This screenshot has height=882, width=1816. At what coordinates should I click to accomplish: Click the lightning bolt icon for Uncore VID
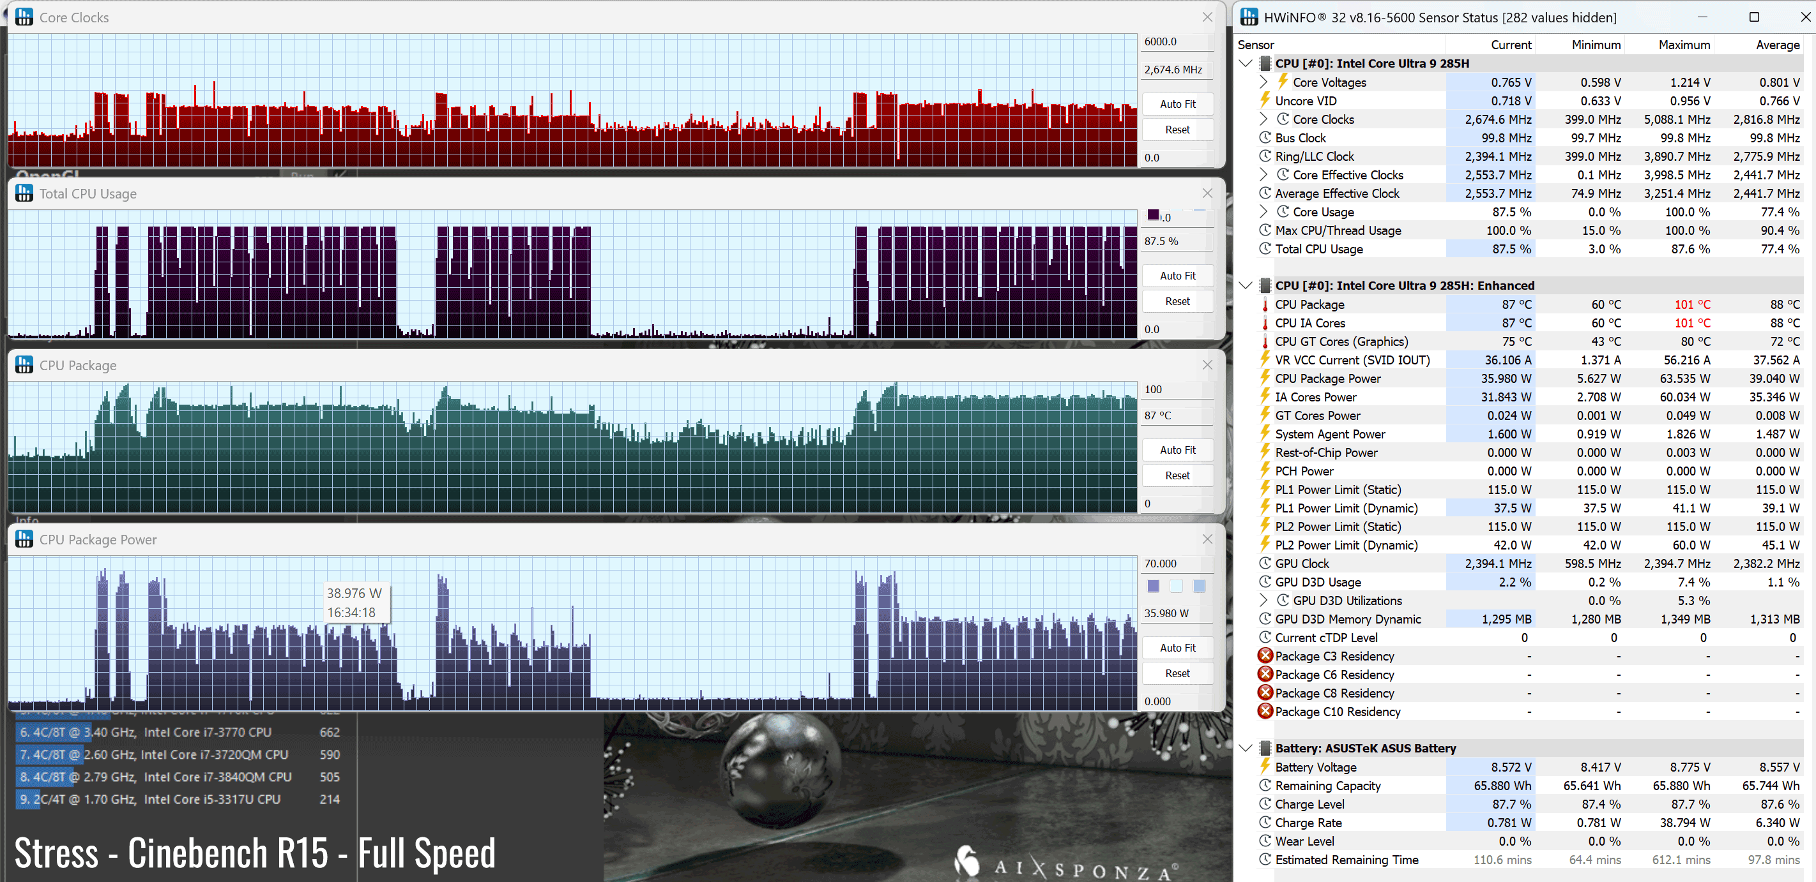pyautogui.click(x=1265, y=100)
